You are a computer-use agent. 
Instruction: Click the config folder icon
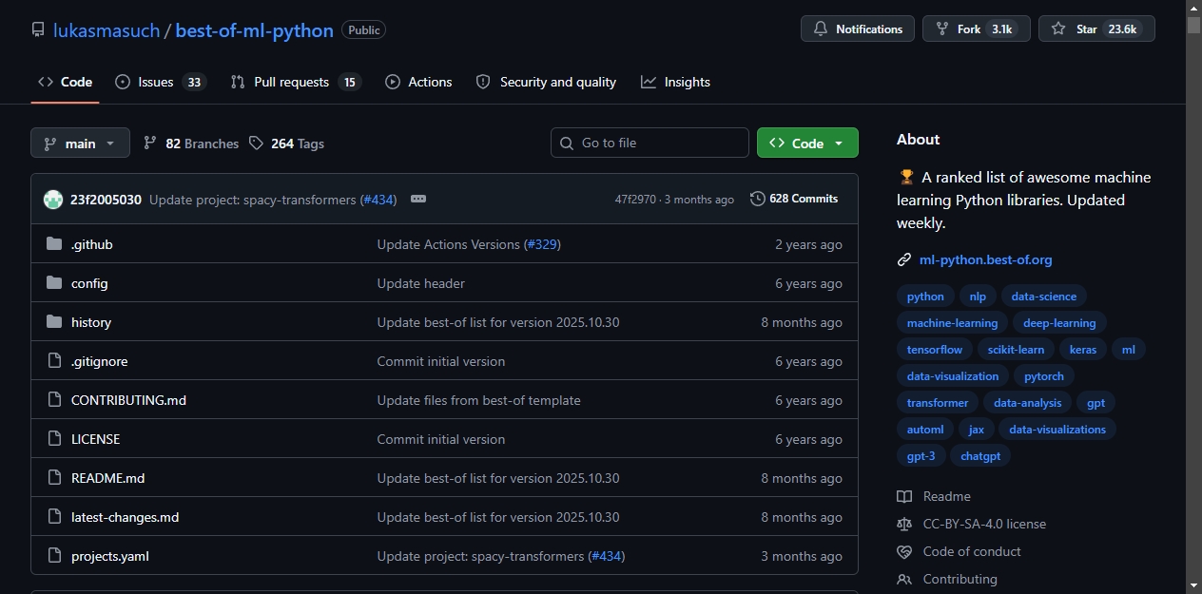[54, 283]
